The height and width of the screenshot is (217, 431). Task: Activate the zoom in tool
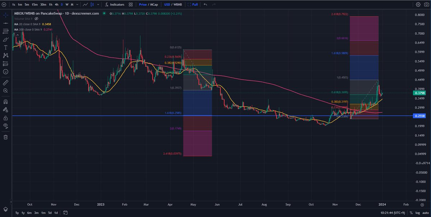click(x=5, y=91)
